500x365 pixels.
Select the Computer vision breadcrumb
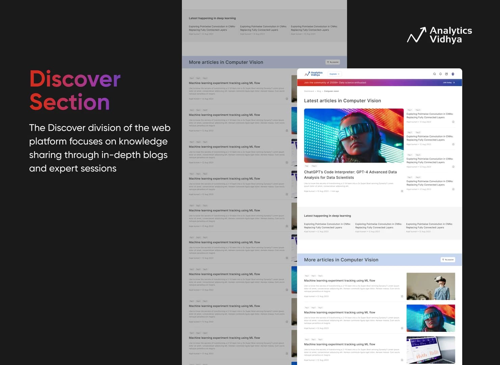point(332,91)
